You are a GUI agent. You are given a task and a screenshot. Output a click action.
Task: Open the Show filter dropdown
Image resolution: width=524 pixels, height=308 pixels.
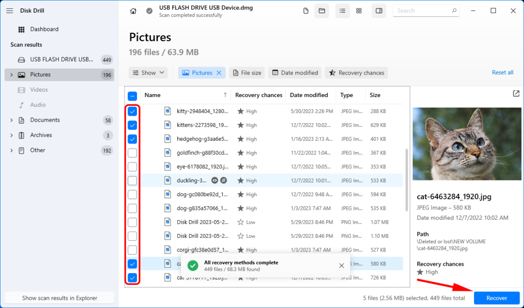pos(148,73)
